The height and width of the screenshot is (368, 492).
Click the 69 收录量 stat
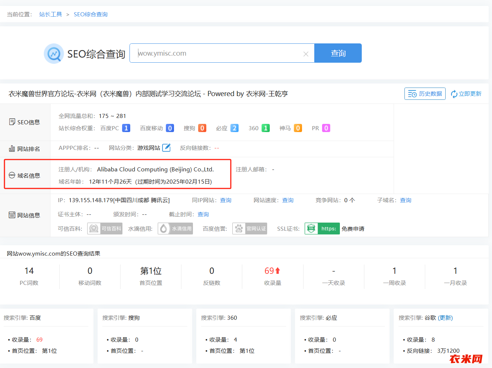coord(273,276)
